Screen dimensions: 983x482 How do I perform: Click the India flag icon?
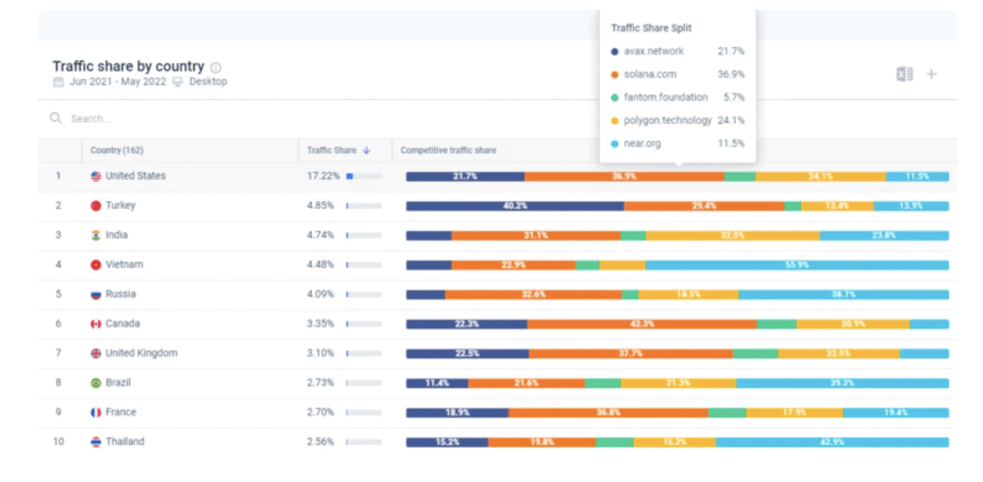(x=96, y=235)
